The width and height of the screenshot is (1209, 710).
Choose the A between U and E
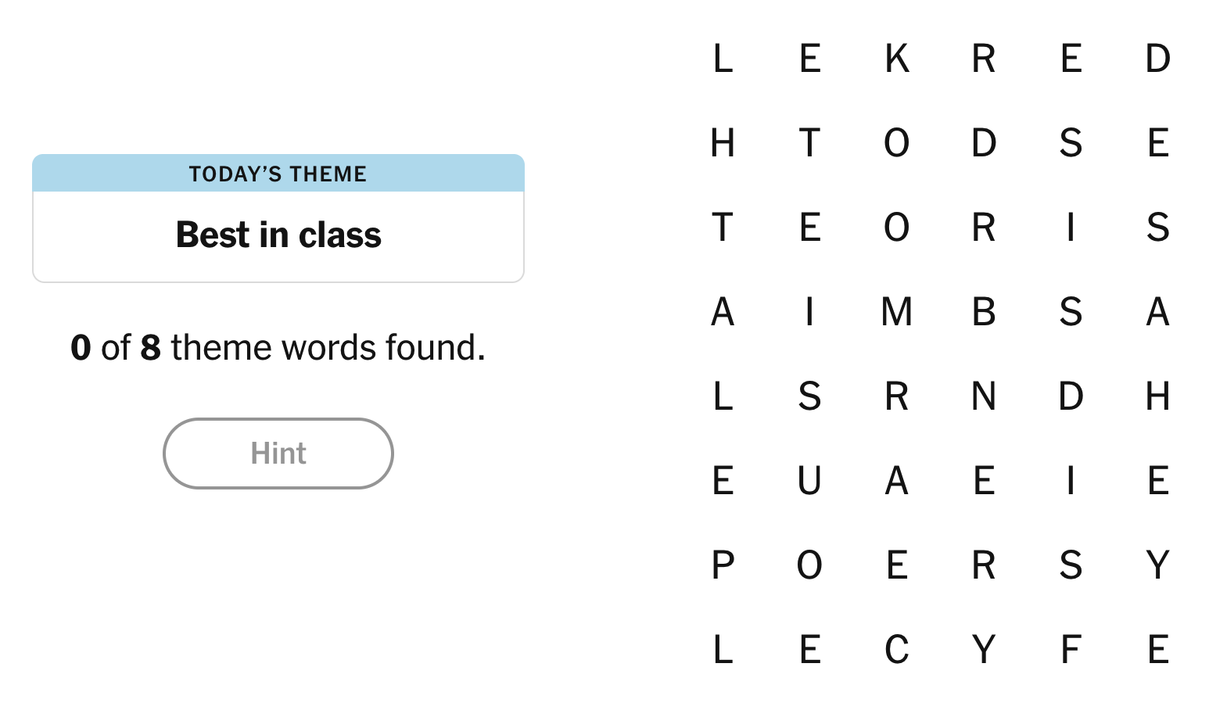(x=897, y=481)
